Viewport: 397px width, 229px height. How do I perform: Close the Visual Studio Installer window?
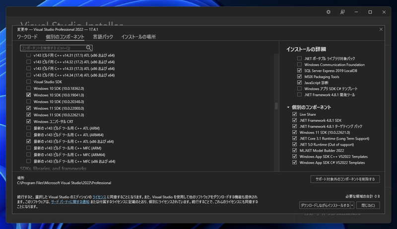pyautogui.click(x=384, y=12)
